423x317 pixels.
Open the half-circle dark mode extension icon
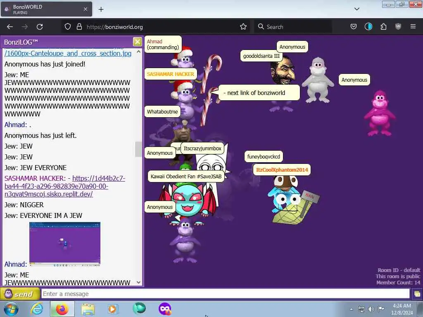point(368,27)
